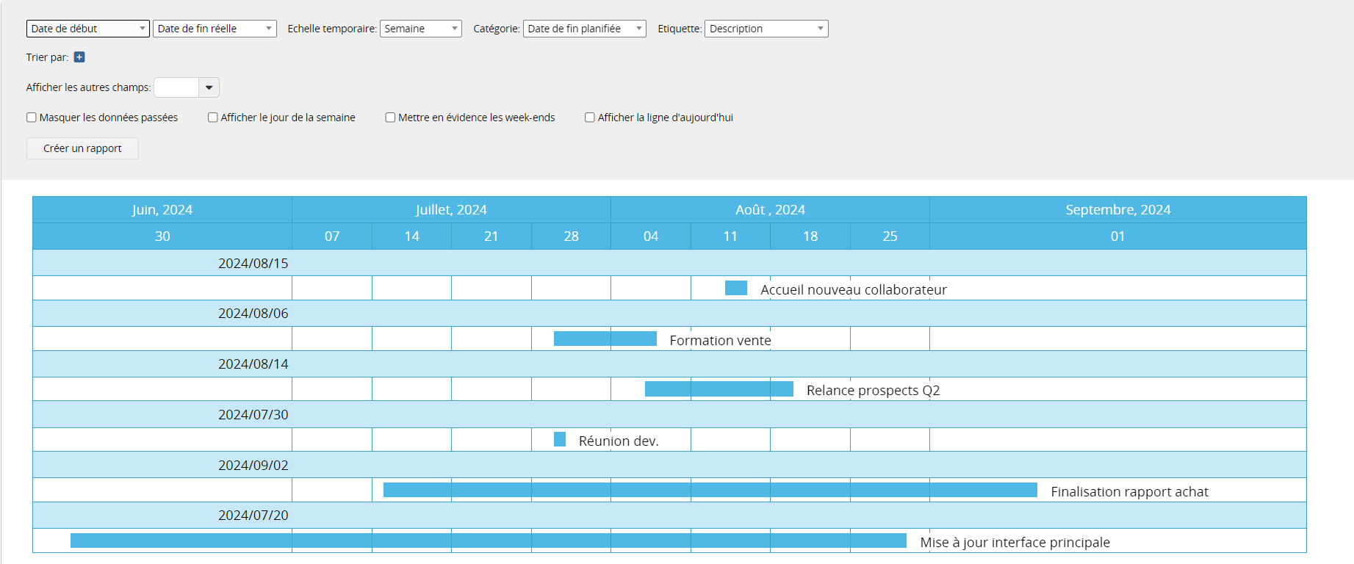Screen dimensions: 1354x564
Task: Click the Réunion dev. task marker
Action: (560, 439)
